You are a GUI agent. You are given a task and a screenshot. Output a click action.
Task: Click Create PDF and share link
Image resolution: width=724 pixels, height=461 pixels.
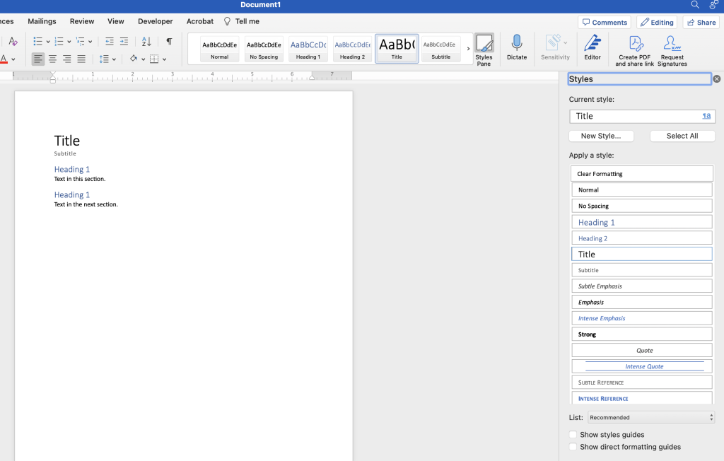[x=634, y=51]
